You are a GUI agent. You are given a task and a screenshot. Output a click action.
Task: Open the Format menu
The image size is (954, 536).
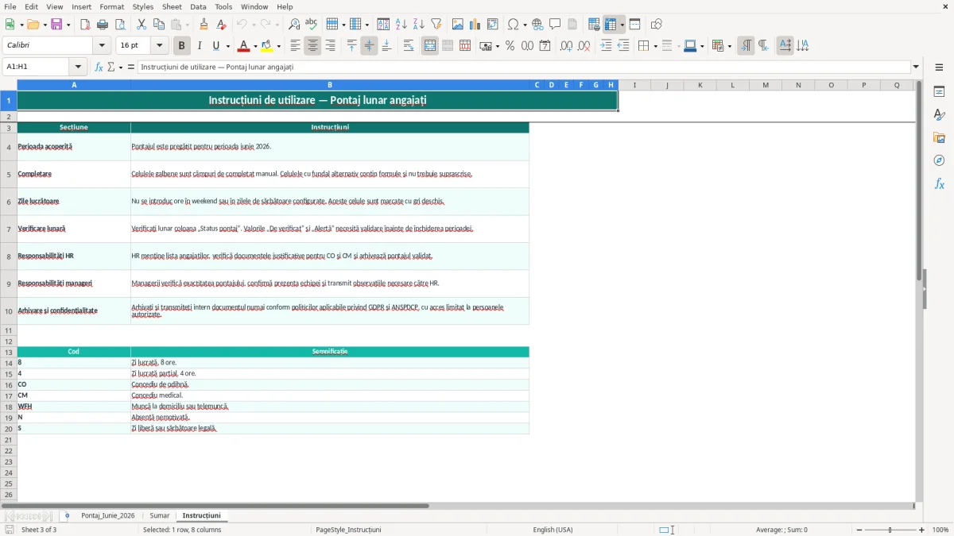coord(111,6)
